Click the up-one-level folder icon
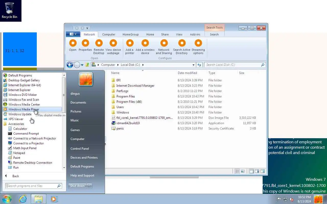327x204 pixels. click(x=87, y=65)
